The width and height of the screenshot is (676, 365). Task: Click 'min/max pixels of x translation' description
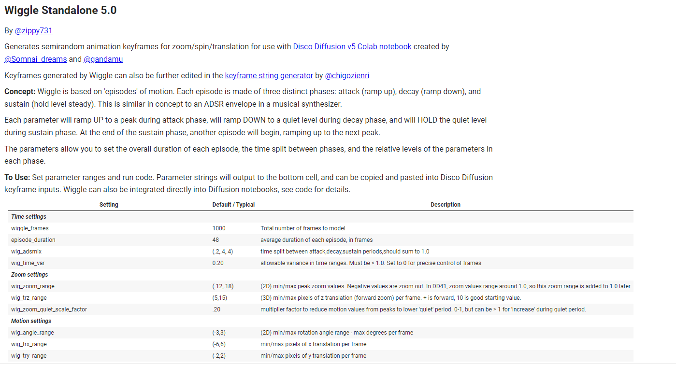point(313,344)
